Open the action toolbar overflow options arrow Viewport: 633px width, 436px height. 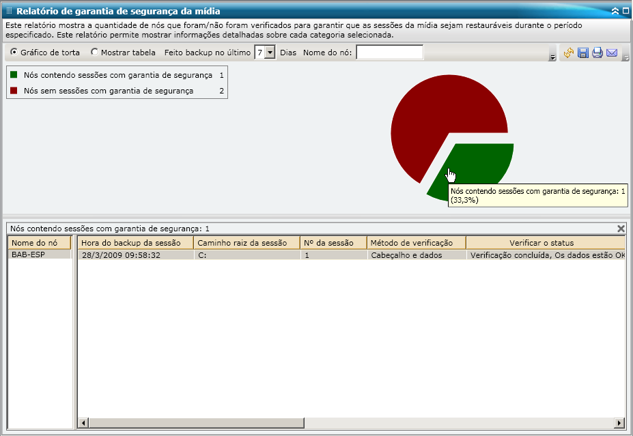pos(625,58)
